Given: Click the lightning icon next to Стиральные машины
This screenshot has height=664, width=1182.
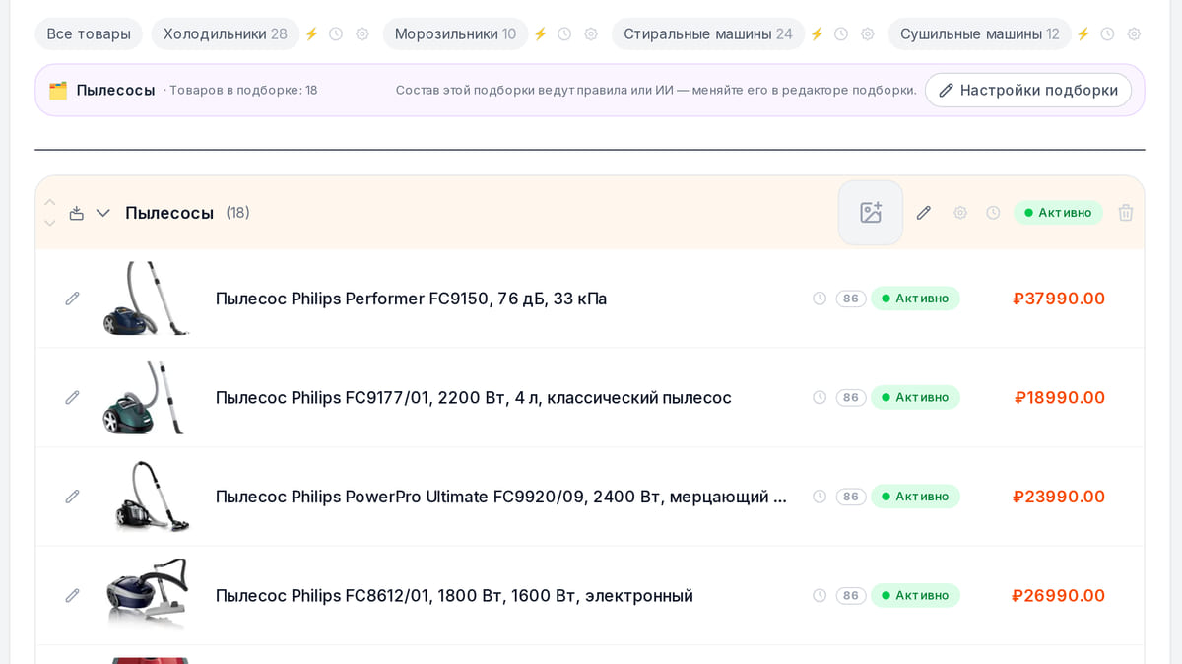Looking at the screenshot, I should point(817,33).
